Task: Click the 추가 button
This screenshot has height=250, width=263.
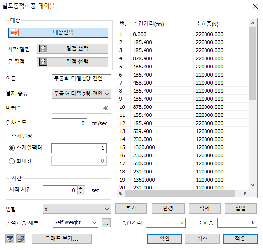Action: click(131, 209)
